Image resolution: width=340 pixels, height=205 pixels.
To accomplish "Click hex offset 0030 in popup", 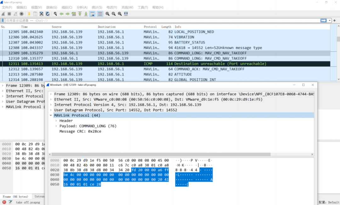I will 55,175.
